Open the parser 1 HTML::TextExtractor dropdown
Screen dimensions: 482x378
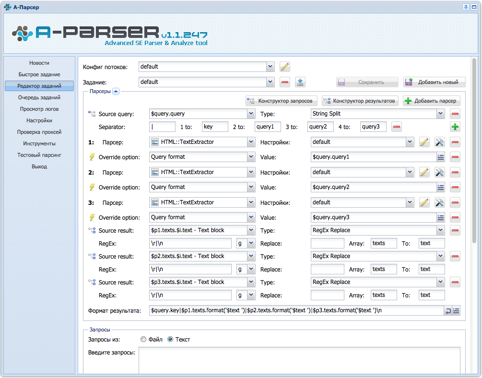(x=251, y=142)
